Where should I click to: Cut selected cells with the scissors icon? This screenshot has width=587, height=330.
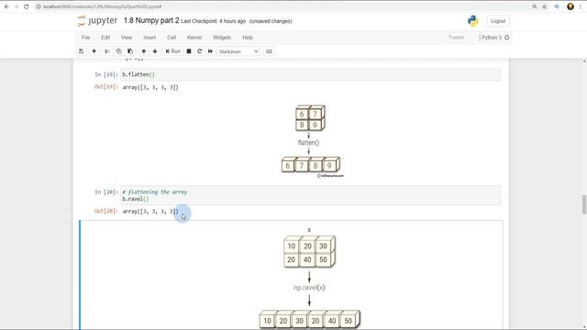click(107, 51)
